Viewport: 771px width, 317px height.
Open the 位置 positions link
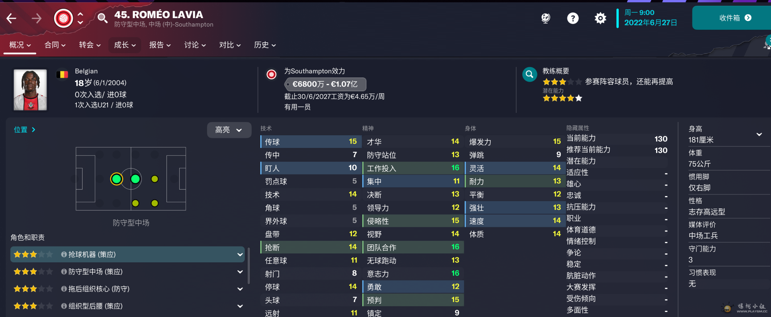(25, 130)
